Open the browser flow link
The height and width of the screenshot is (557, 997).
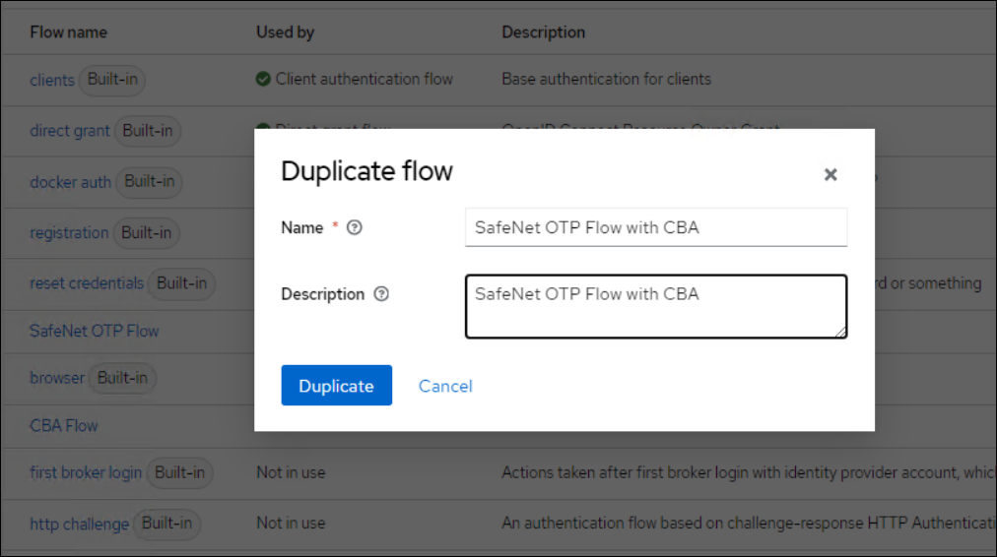point(57,378)
